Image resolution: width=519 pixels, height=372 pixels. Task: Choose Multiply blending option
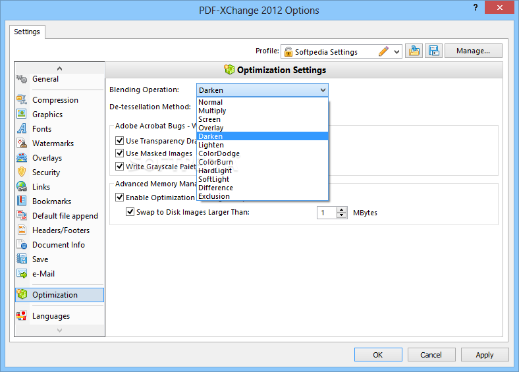263,111
